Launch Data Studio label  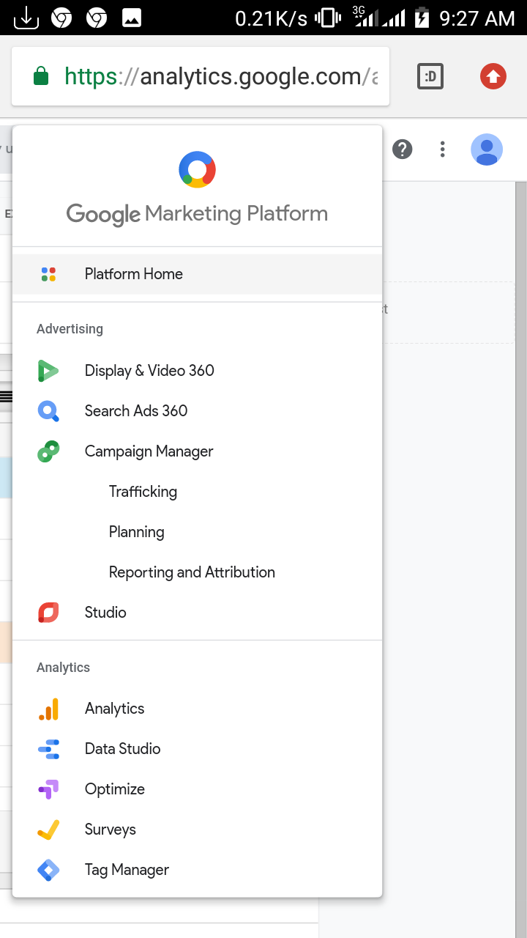(122, 749)
